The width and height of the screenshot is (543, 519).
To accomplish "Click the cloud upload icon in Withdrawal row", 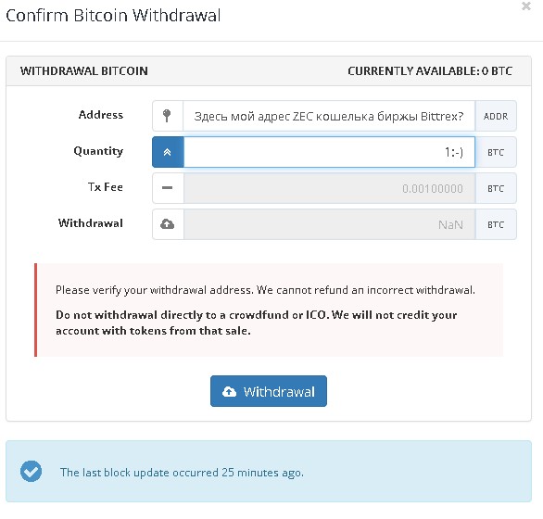I will pos(168,224).
